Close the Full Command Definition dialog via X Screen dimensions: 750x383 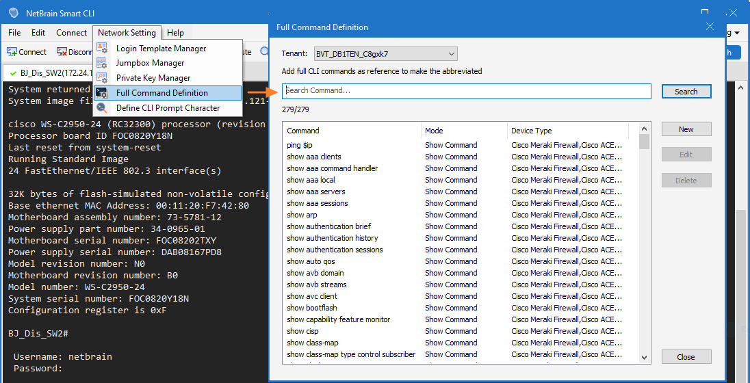[x=710, y=27]
